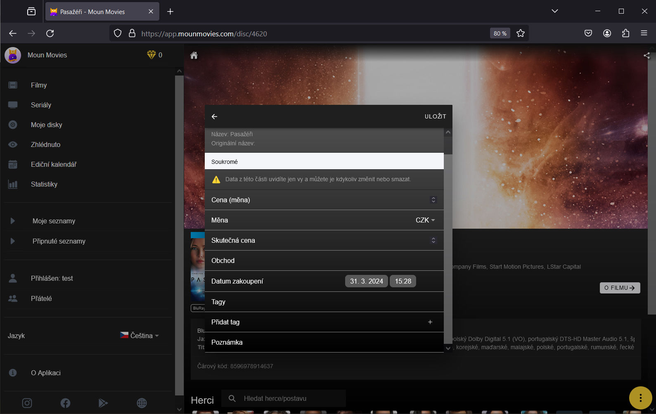The image size is (656, 414).
Task: Click the O FILMU button
Action: pyautogui.click(x=619, y=288)
